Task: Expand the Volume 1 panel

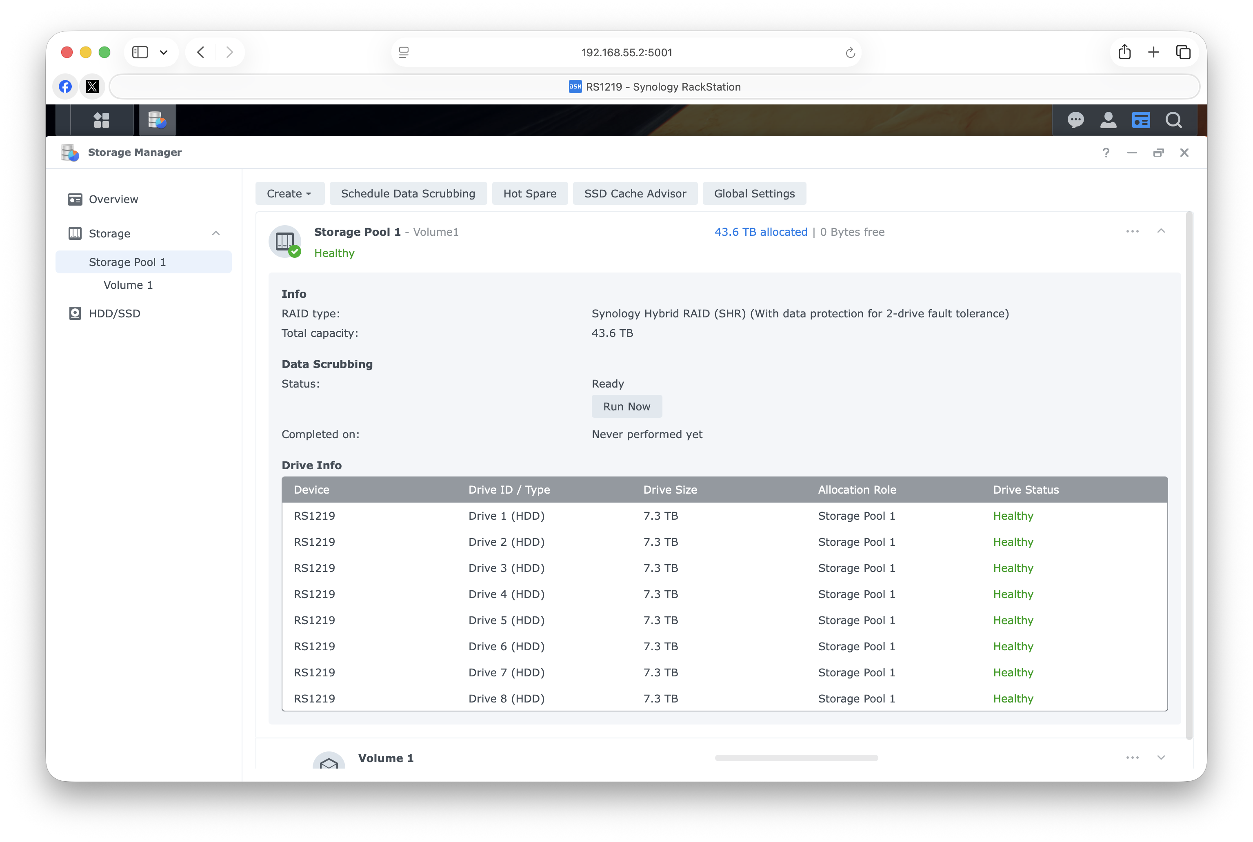Action: coord(1161,758)
